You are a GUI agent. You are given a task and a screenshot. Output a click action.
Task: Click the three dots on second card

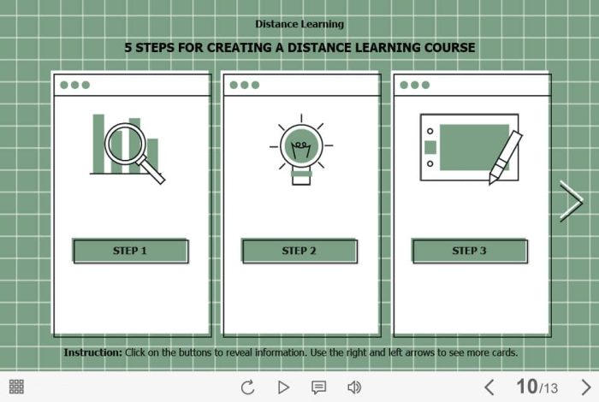point(245,85)
